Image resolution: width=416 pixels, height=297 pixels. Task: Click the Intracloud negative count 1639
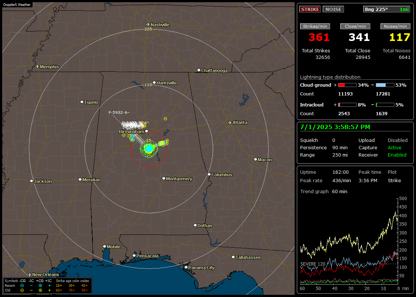[382, 114]
